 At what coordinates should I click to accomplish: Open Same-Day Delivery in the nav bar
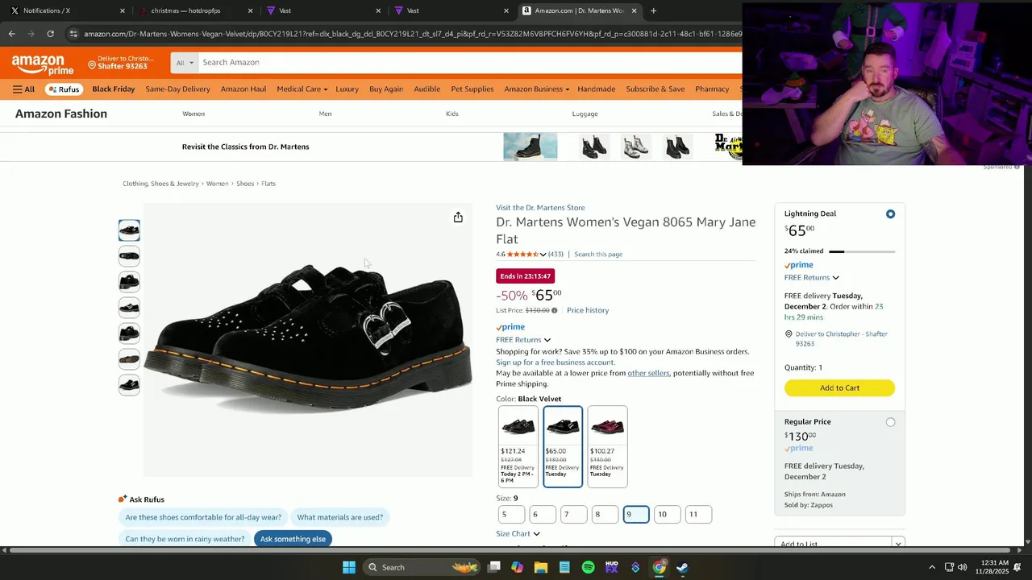tap(177, 89)
